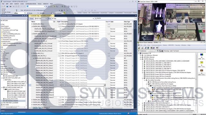The height and width of the screenshot is (115, 206).
Task: Collapse the ENZDN_N02_S00_POL_I.Data tag
Action: pos(33,58)
